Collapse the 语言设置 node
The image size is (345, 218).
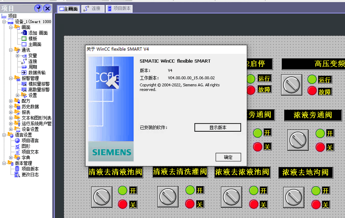(4, 135)
